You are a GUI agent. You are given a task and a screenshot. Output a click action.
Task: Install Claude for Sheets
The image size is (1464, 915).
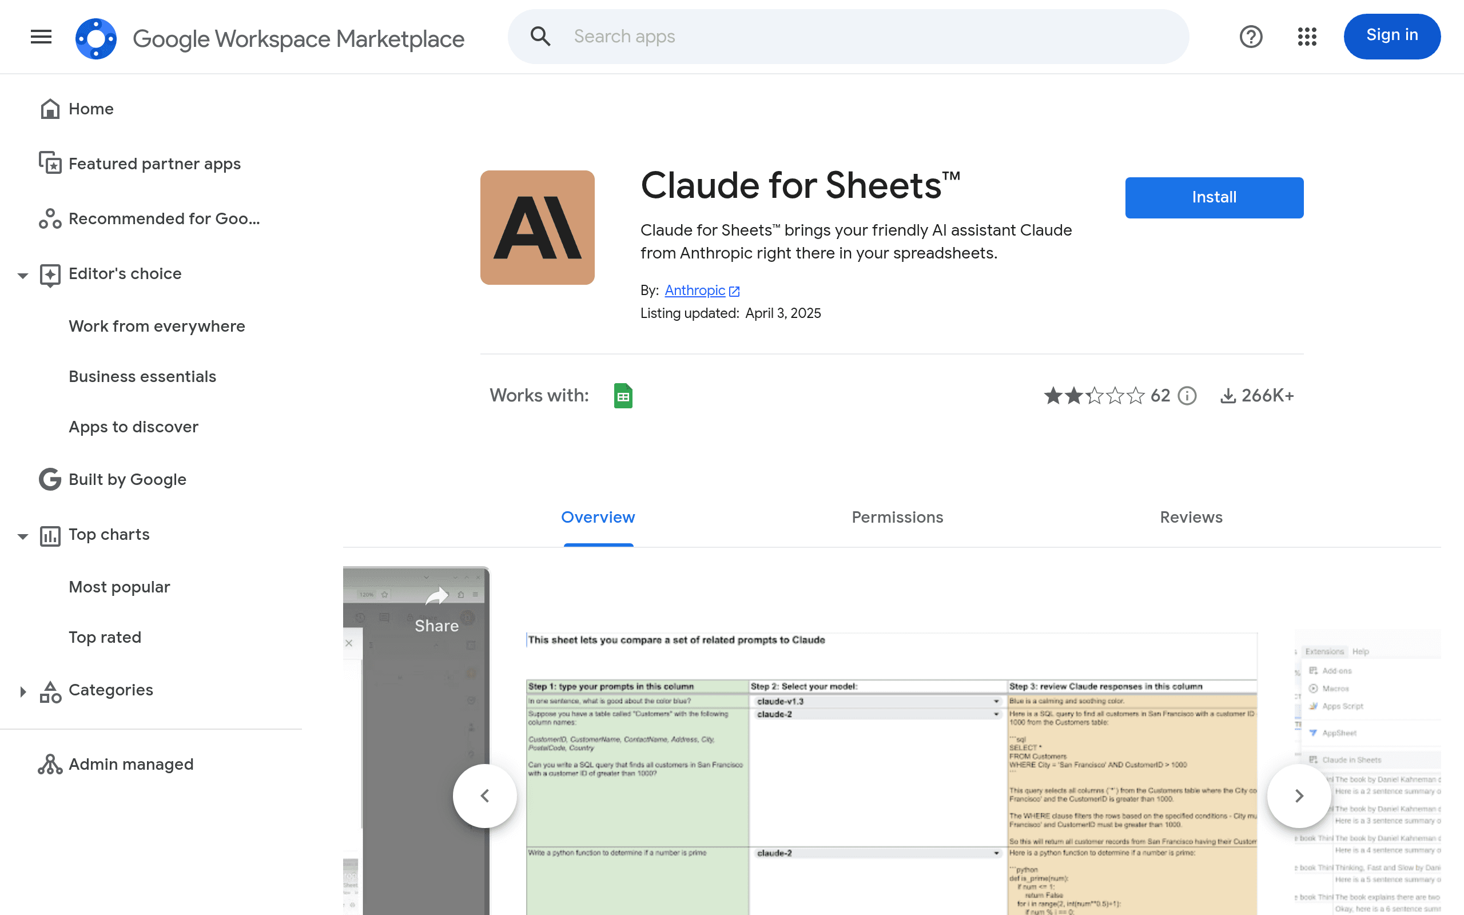point(1214,197)
